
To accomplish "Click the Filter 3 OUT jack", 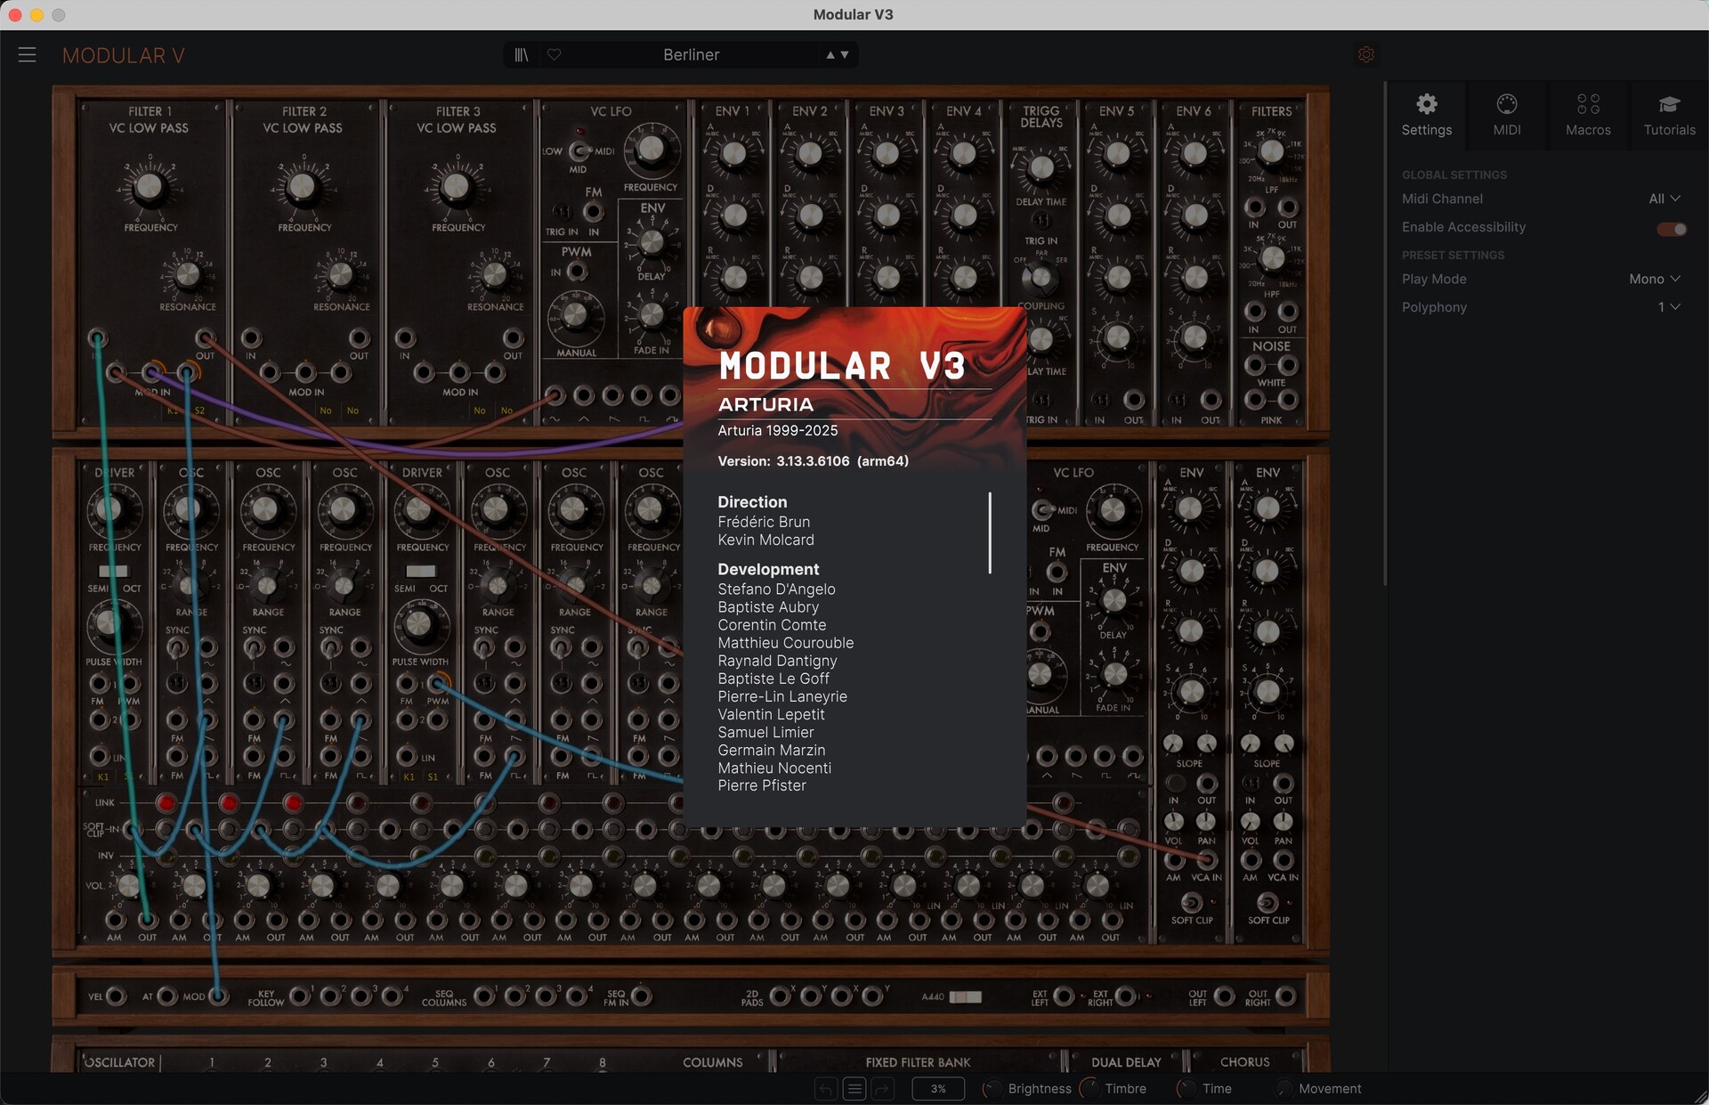I will pyautogui.click(x=514, y=338).
